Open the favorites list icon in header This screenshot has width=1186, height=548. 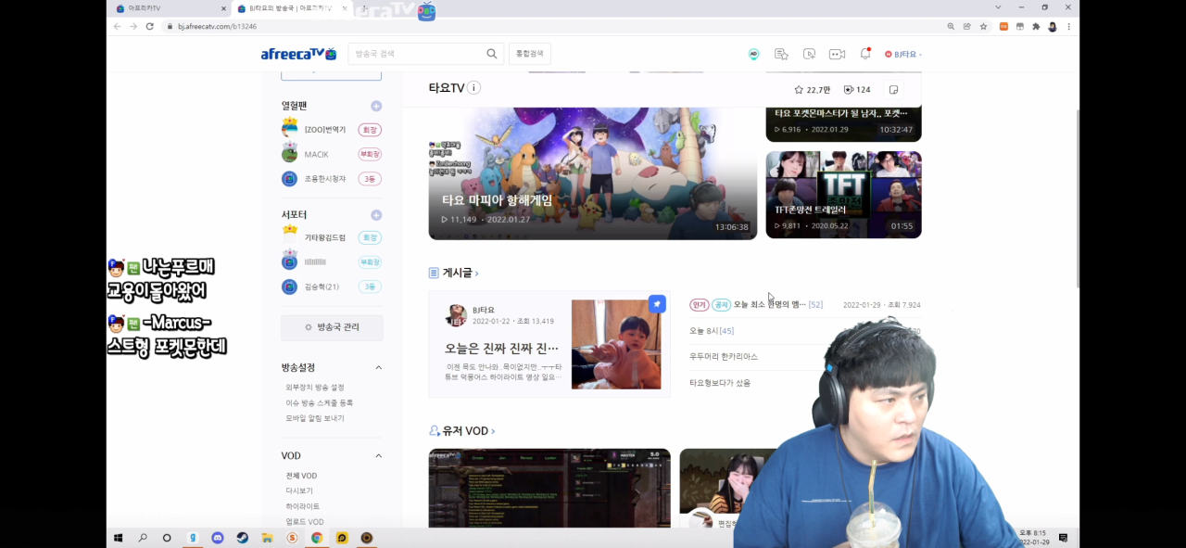point(781,54)
